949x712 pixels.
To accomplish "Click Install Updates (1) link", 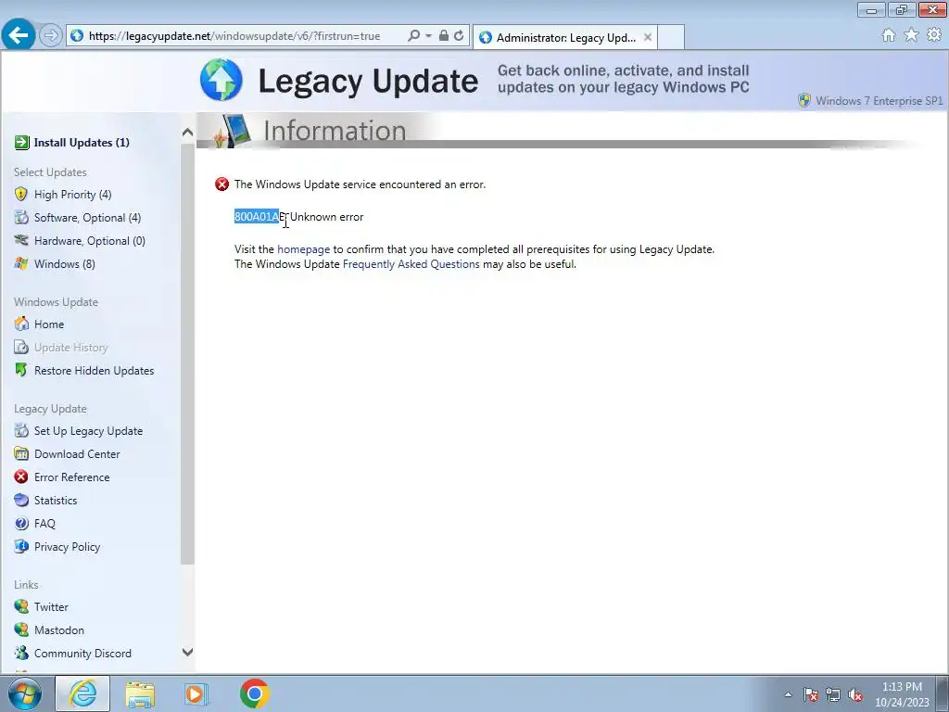I will click(x=82, y=142).
